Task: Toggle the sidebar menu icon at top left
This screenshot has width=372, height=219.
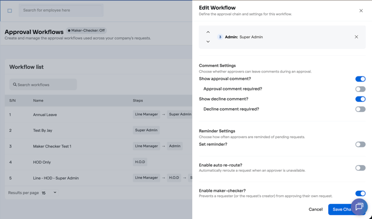Action: coord(10,11)
